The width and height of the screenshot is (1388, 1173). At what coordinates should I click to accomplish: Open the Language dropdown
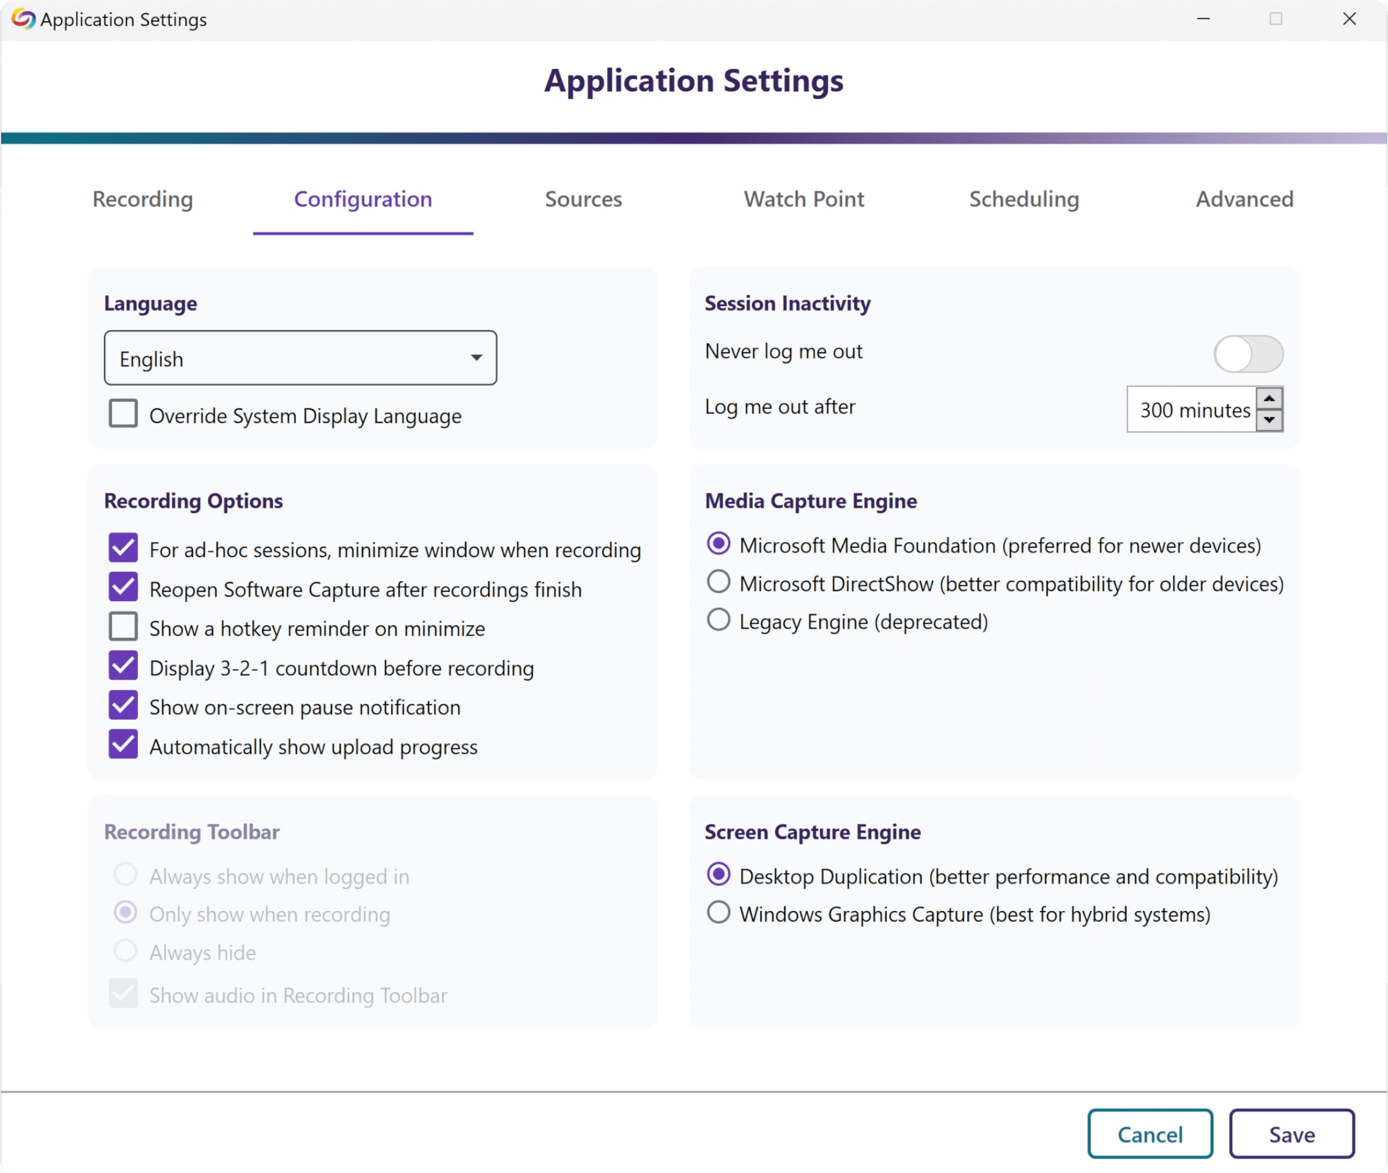point(300,359)
